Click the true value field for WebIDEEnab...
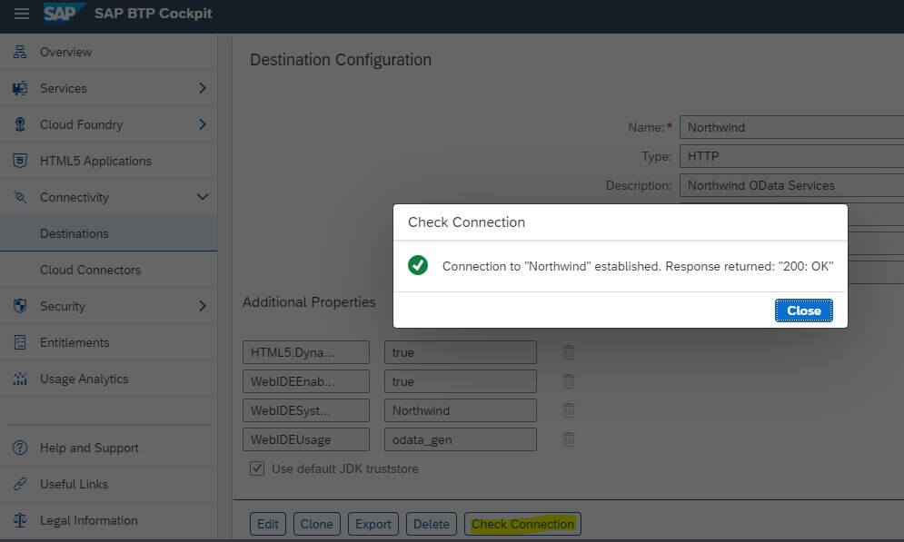The image size is (904, 542). click(461, 381)
